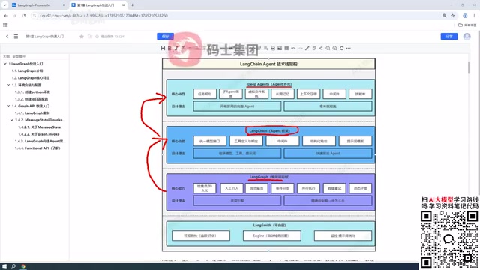The width and height of the screenshot is (480, 270).
Task: Click the redo arrow in editor toolbar
Action: pos(301,48)
